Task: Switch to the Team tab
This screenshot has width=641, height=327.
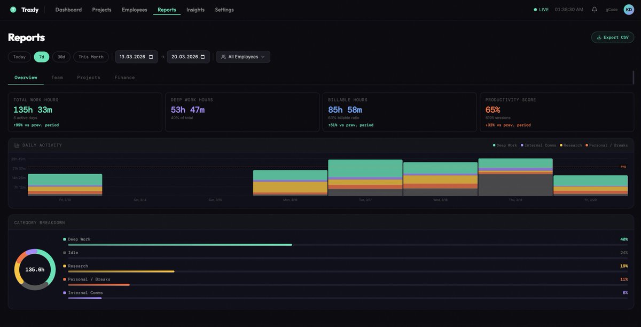Action: (x=57, y=77)
